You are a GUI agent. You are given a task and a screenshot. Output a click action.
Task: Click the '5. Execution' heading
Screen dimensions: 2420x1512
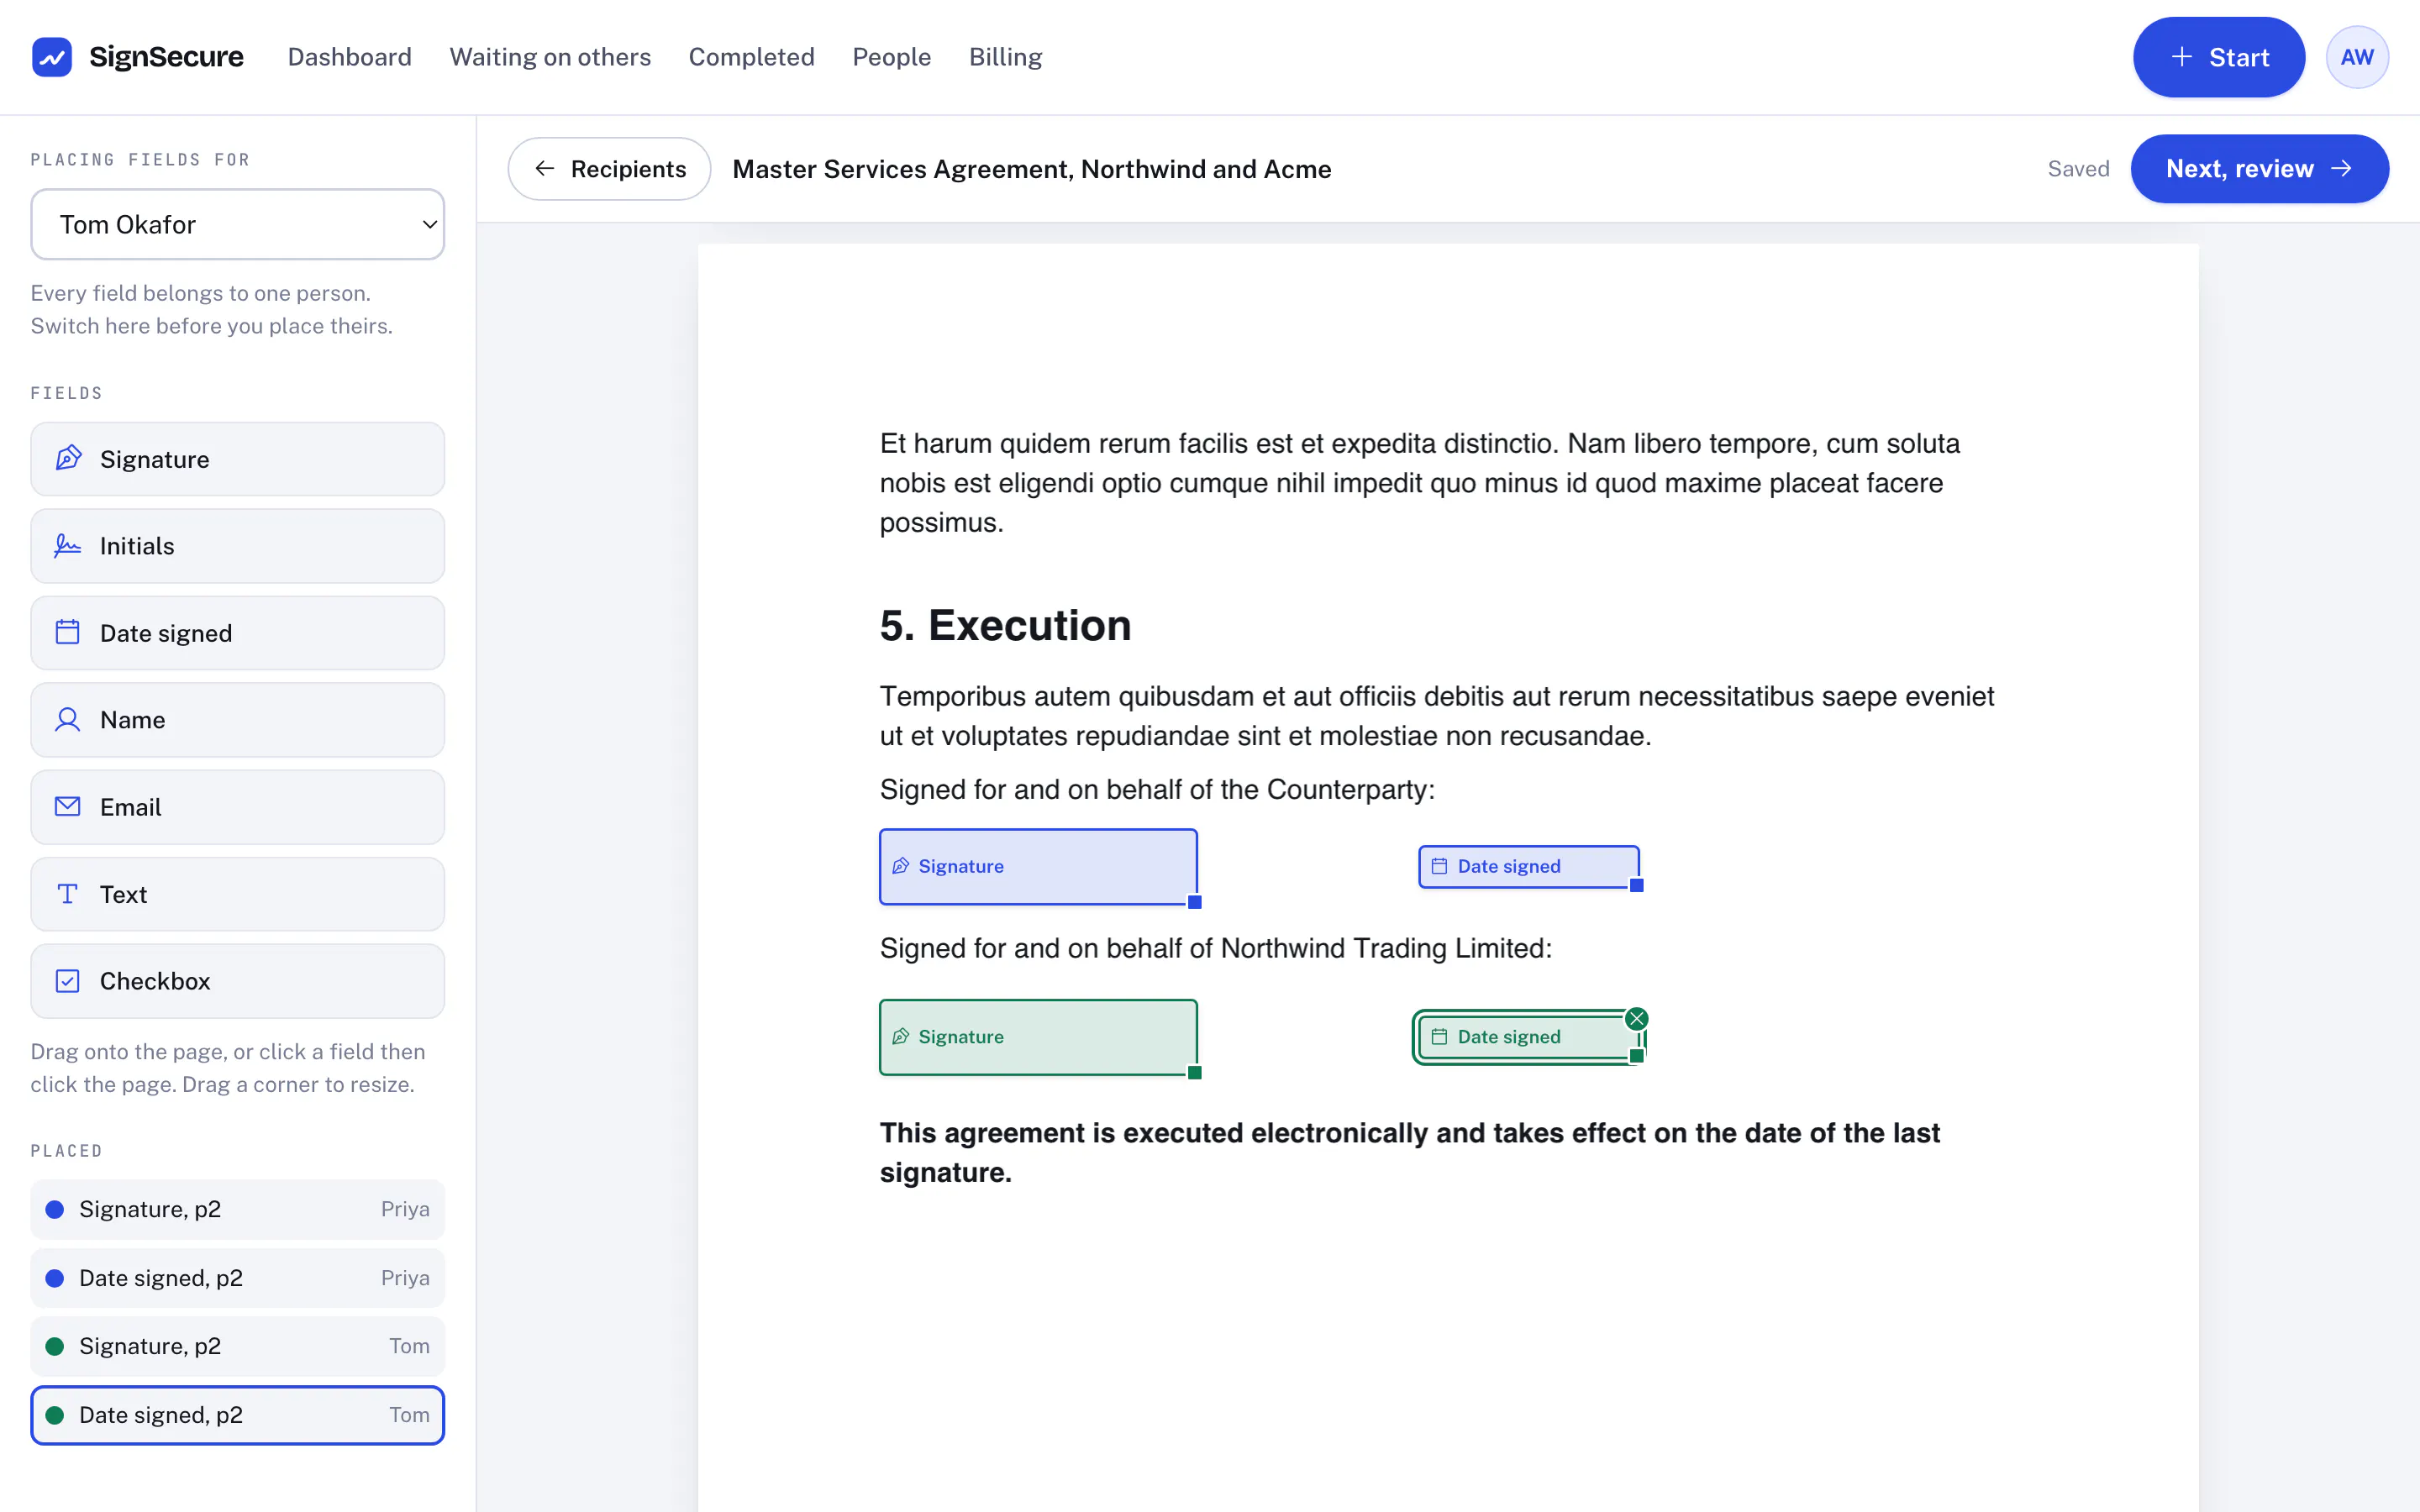[x=1005, y=625]
